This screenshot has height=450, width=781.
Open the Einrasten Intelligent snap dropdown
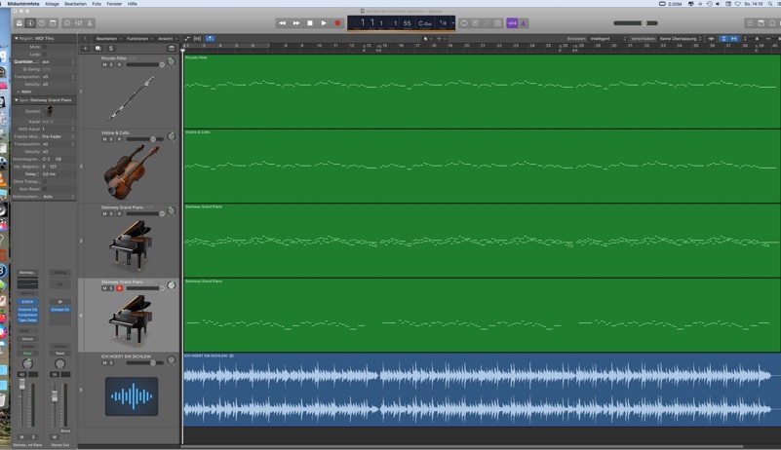(x=608, y=38)
